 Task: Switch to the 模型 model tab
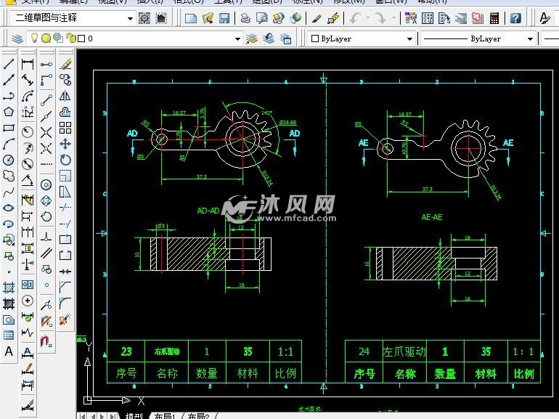pos(134,416)
